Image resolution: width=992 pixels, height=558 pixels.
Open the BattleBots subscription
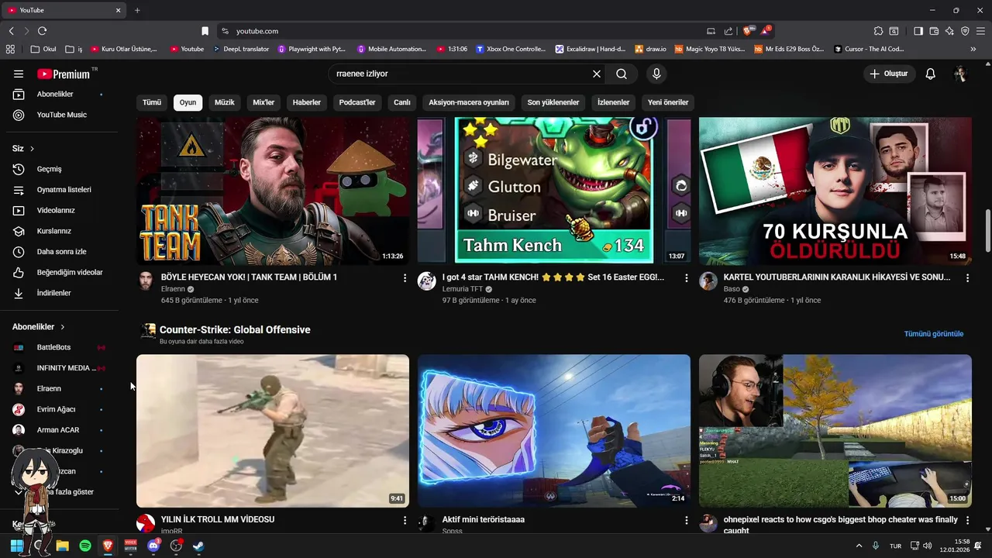(60, 347)
